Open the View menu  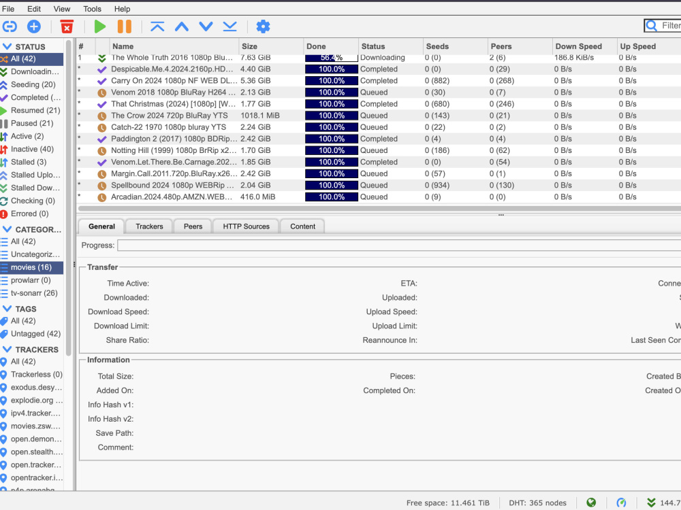click(x=62, y=9)
